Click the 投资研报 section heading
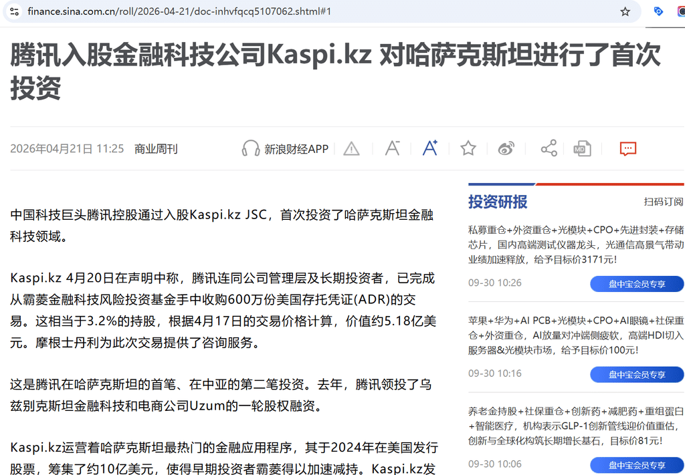 [x=498, y=202]
